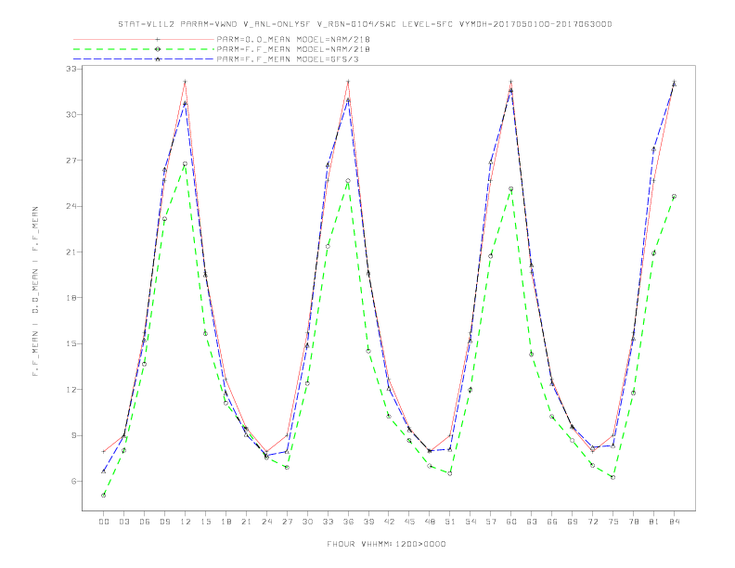Click y-axis tick label 30
This screenshot has height=568, width=735.
click(71, 114)
